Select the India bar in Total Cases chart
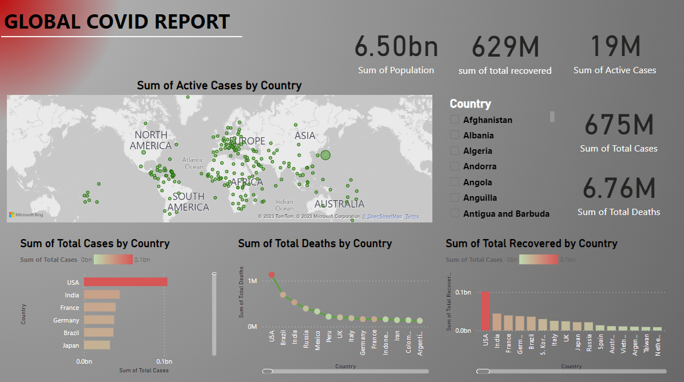 (101, 295)
